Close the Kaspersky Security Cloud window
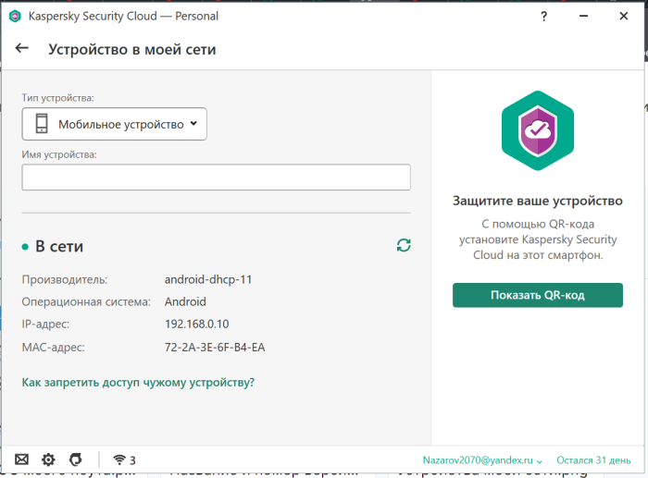648x478 pixels. coord(624,16)
